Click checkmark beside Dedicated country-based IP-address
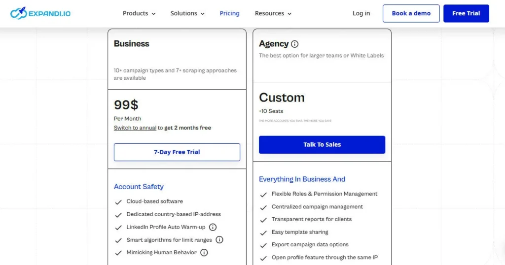Screen dimensions: 505x265 118,215
